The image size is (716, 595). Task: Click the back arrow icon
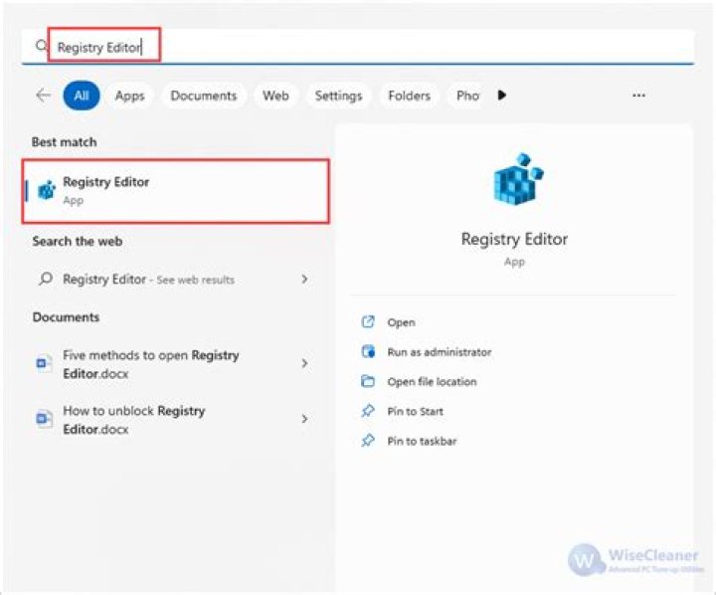point(44,96)
